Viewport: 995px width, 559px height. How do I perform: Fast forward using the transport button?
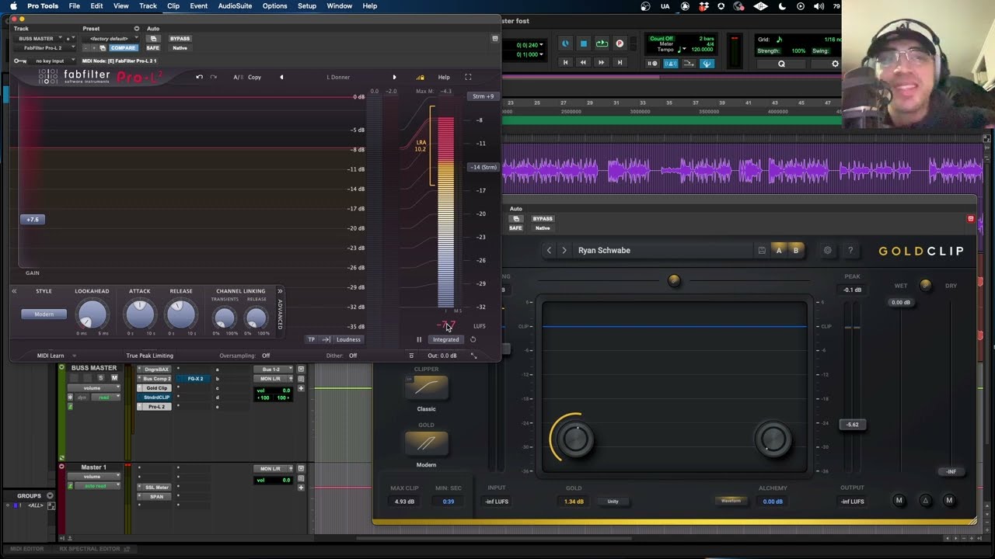[601, 62]
